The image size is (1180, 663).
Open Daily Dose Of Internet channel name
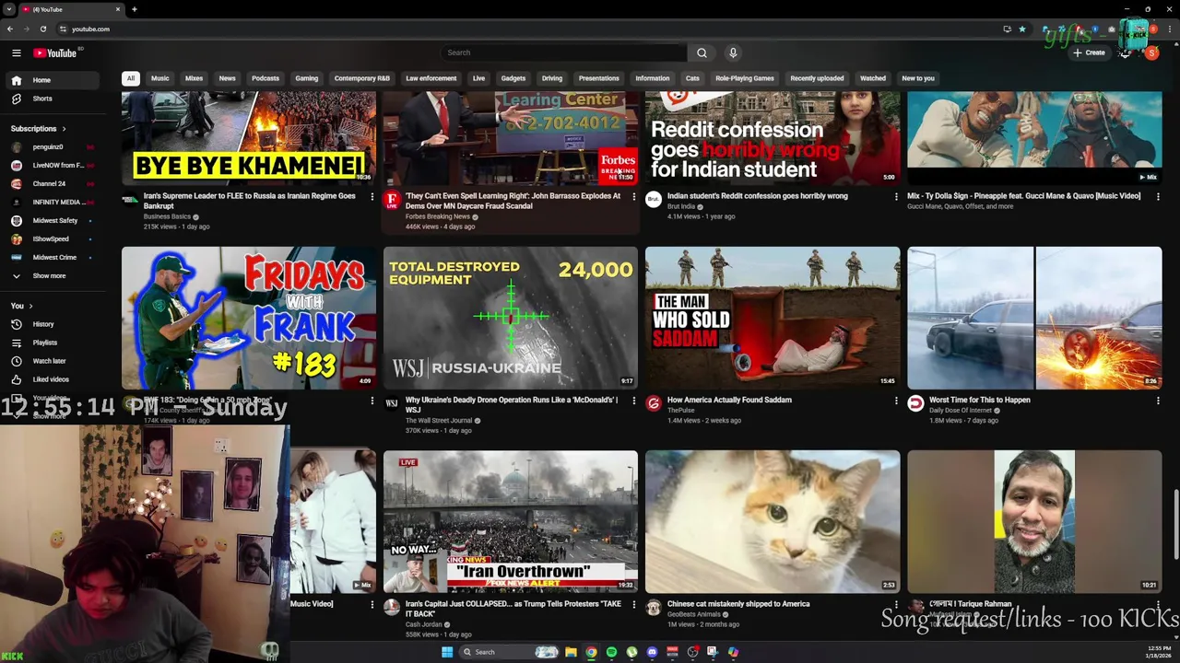click(x=961, y=411)
